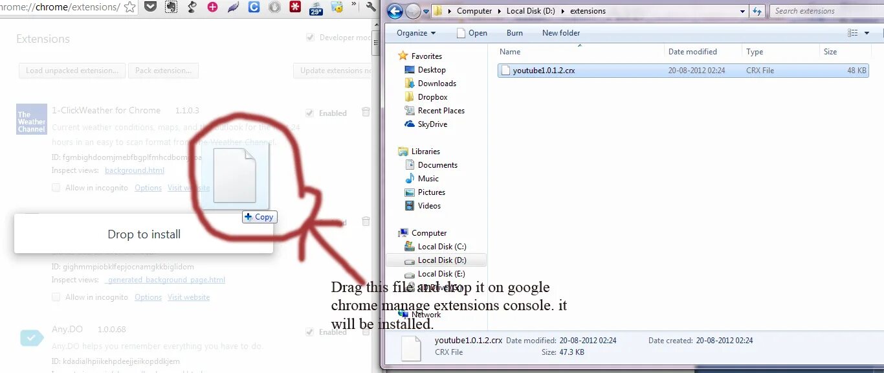This screenshot has width=884, height=373.
Task: Show hidden extensions with the chevron overflow
Action: 353,4
